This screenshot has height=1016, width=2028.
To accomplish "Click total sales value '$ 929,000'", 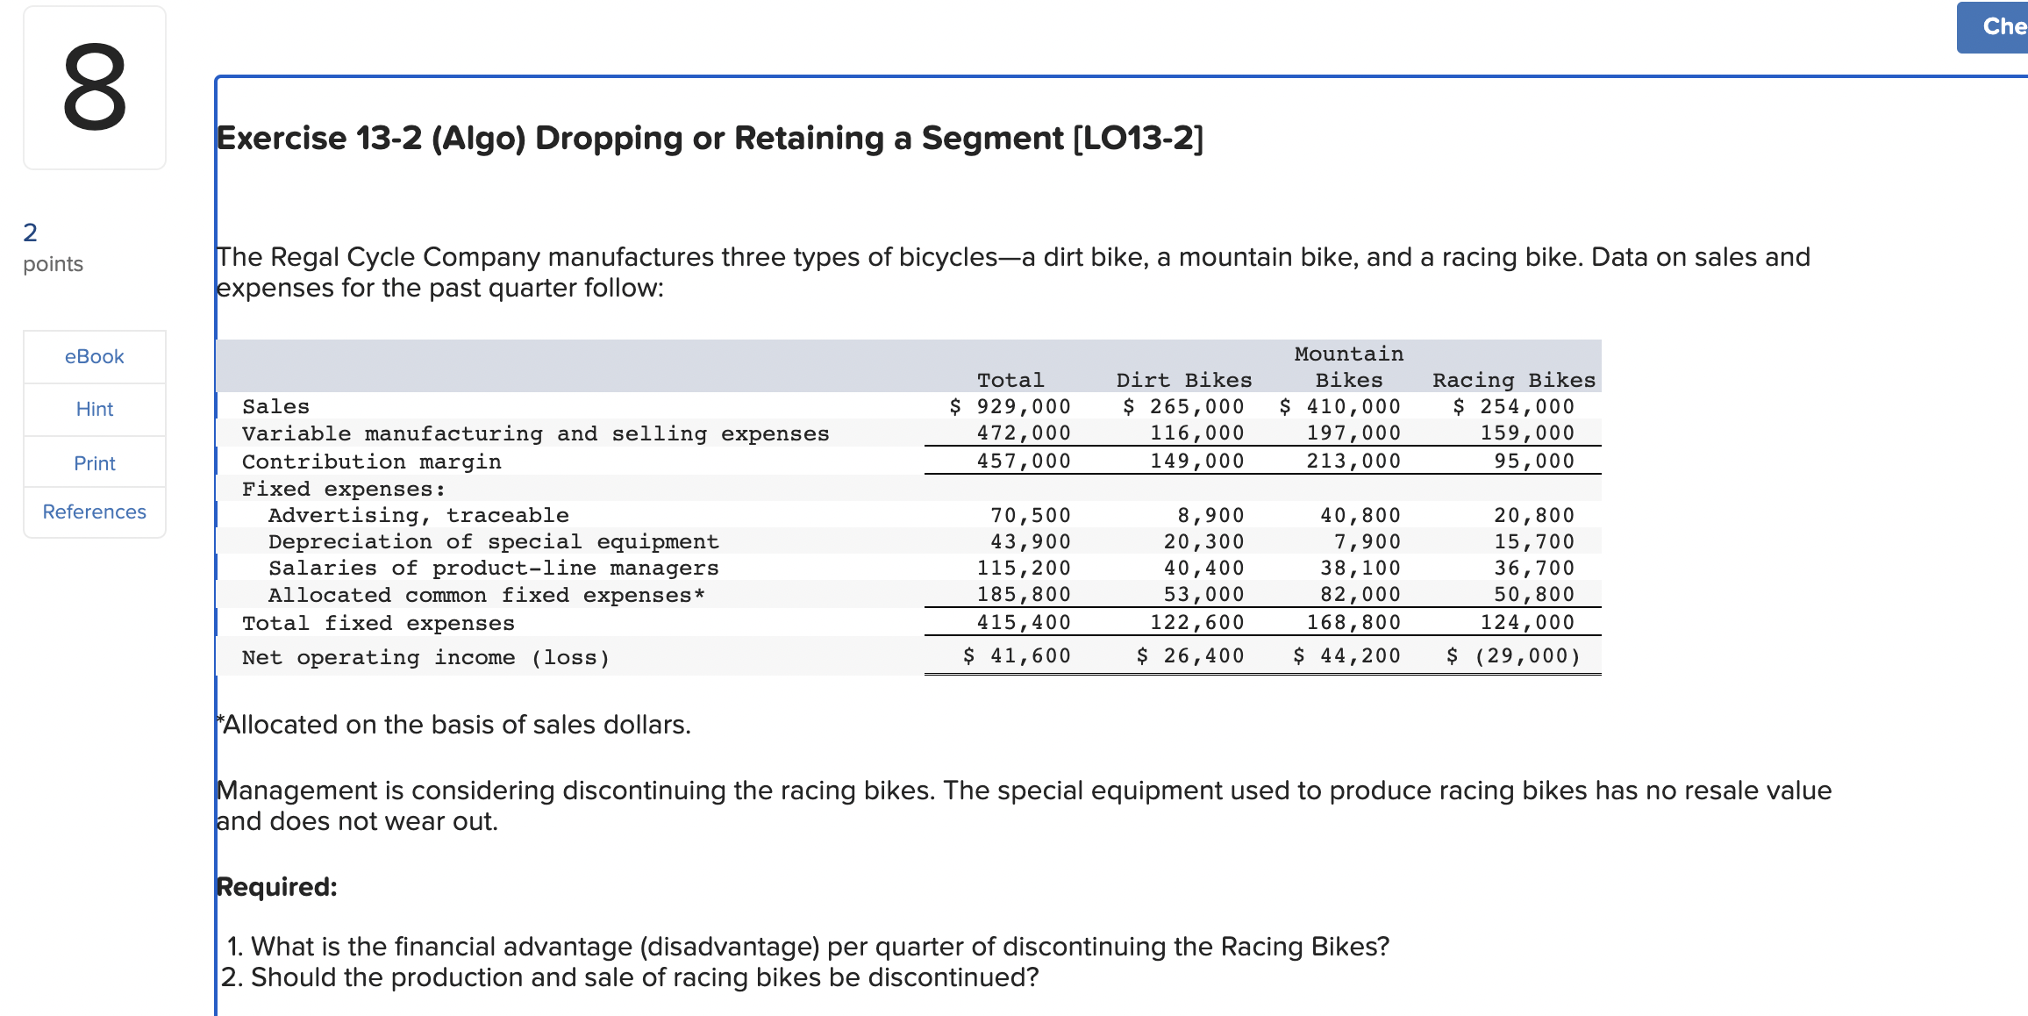I will (x=1010, y=406).
